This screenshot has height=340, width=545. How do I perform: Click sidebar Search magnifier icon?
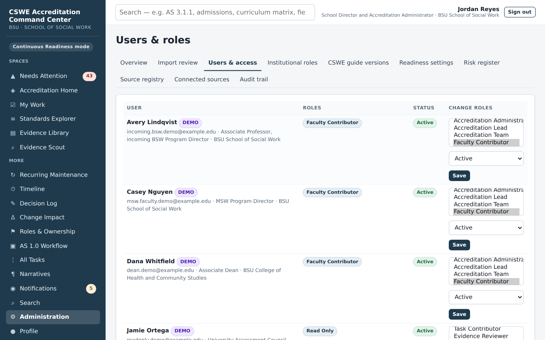13,303
